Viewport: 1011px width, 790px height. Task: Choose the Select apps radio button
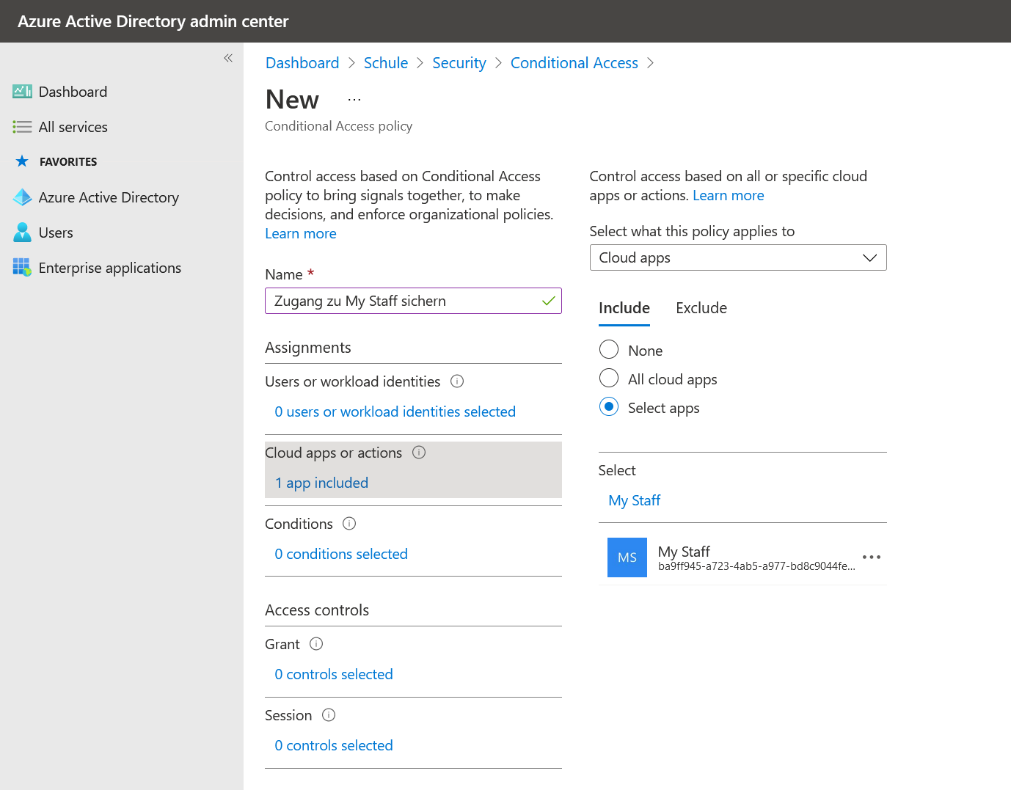(x=609, y=407)
